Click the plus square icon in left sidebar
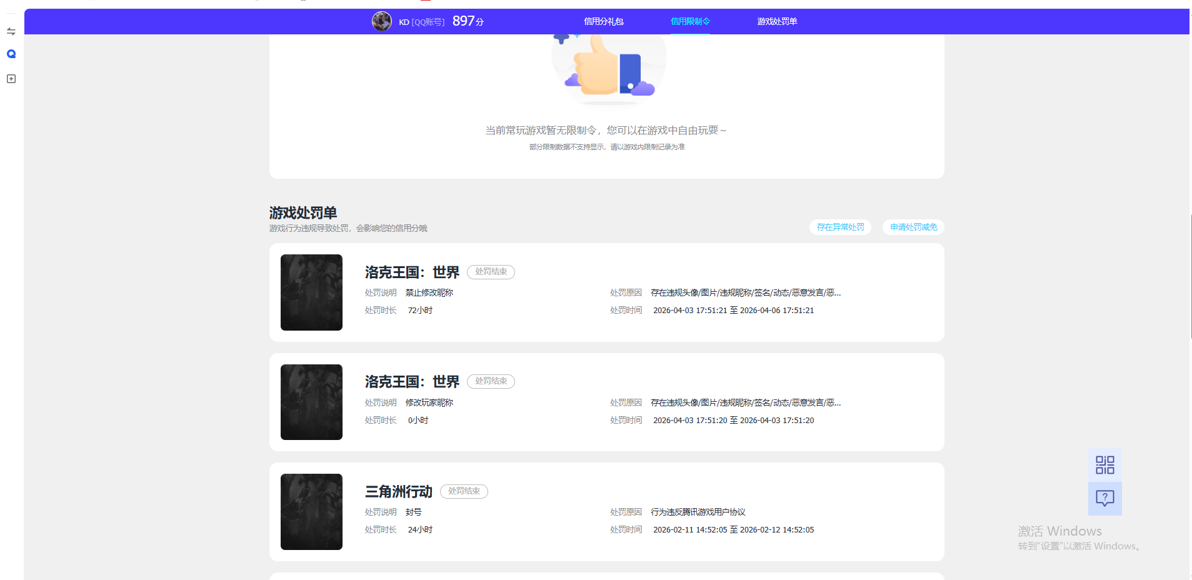This screenshot has height=580, width=1192. [x=11, y=79]
